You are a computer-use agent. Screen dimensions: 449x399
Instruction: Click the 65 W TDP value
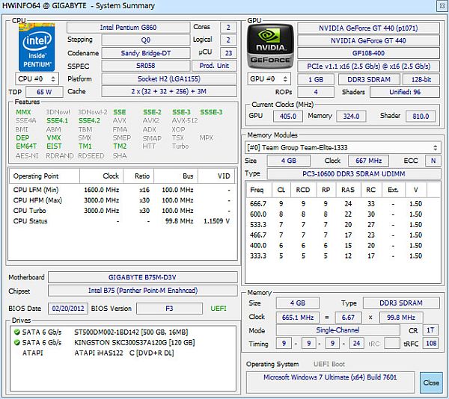(x=44, y=92)
